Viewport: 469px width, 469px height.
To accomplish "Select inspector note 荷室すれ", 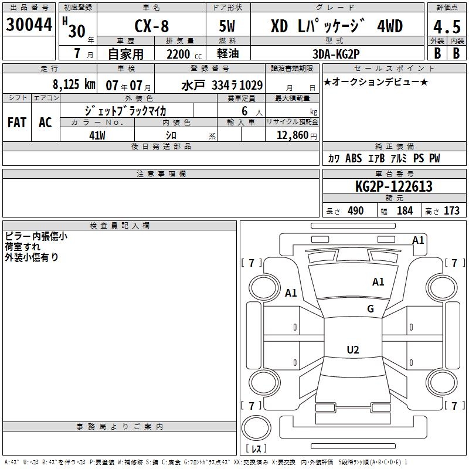I will (23, 247).
